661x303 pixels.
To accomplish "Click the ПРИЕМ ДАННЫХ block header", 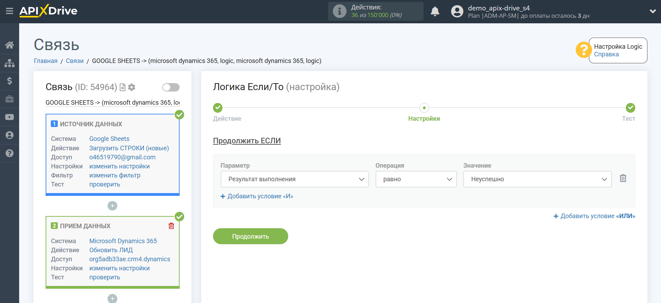I will point(85,226).
